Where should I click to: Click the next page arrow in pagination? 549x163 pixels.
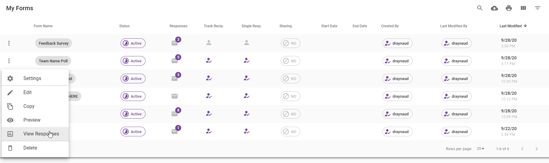(x=536, y=149)
